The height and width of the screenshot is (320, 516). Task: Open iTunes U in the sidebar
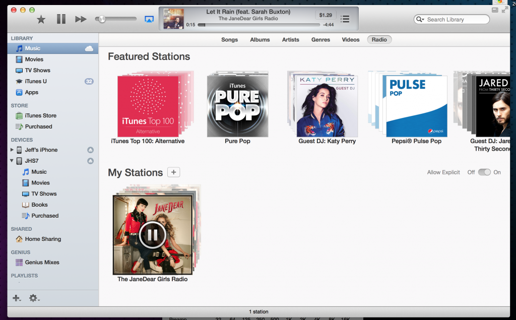click(x=52, y=81)
